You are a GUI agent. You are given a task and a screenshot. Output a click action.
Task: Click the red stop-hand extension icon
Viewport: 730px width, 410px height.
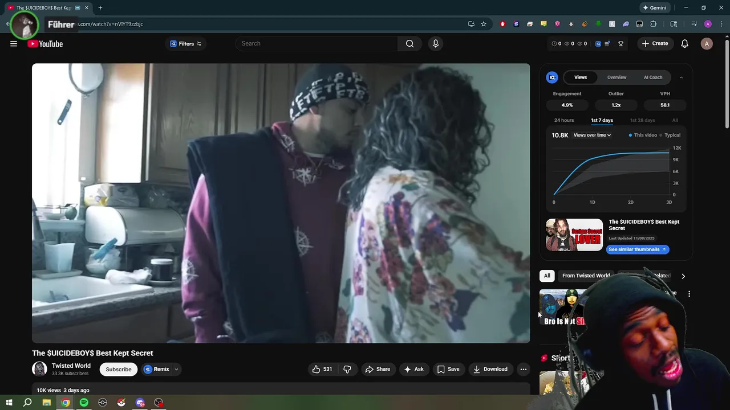[x=502, y=24]
